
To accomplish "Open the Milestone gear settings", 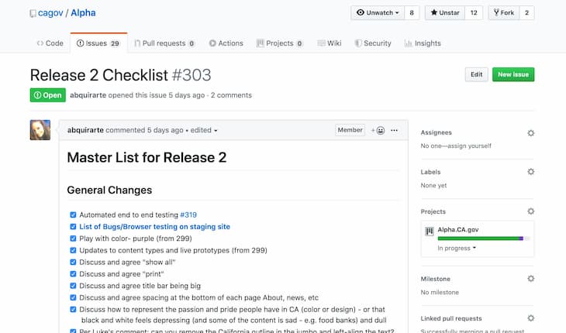I will click(x=530, y=279).
